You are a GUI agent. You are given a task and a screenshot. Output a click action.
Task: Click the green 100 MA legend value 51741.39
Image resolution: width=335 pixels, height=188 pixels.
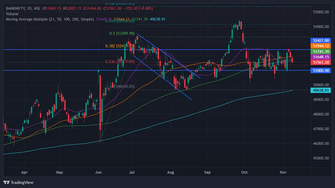tap(140, 19)
